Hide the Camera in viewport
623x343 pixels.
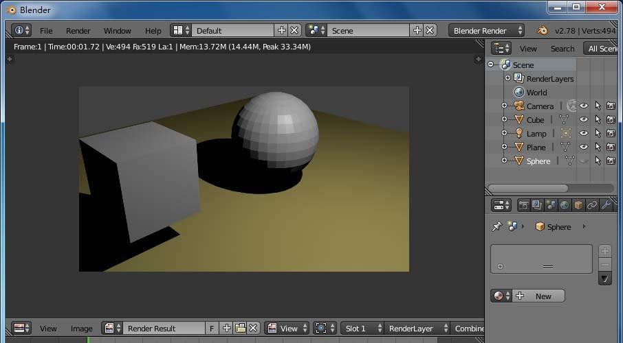tap(584, 106)
